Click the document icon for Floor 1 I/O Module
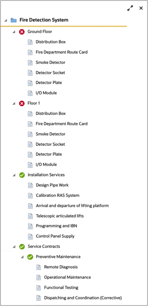Image resolution: width=148 pixels, height=306 pixels. 30,165
